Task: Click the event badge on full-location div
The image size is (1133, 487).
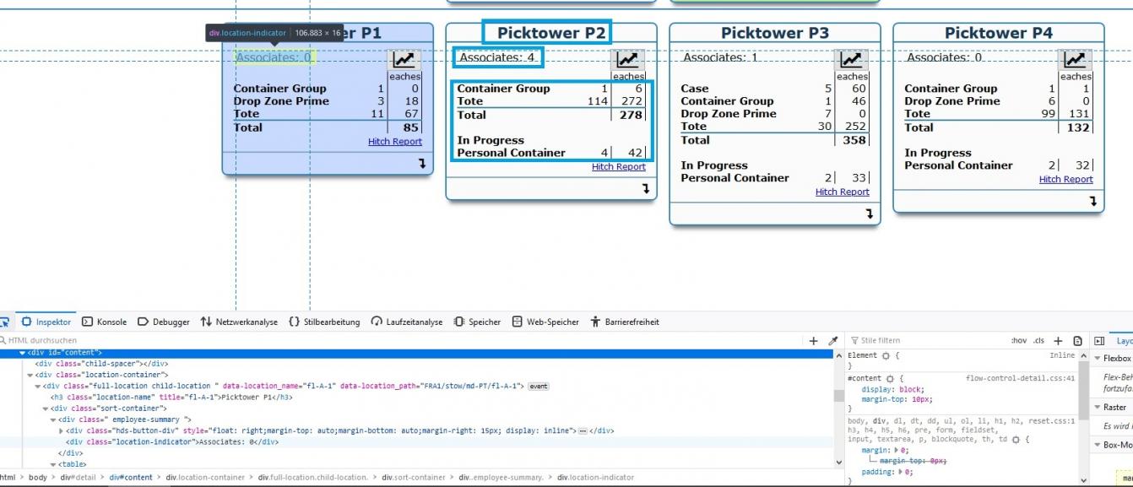Action: (x=539, y=387)
